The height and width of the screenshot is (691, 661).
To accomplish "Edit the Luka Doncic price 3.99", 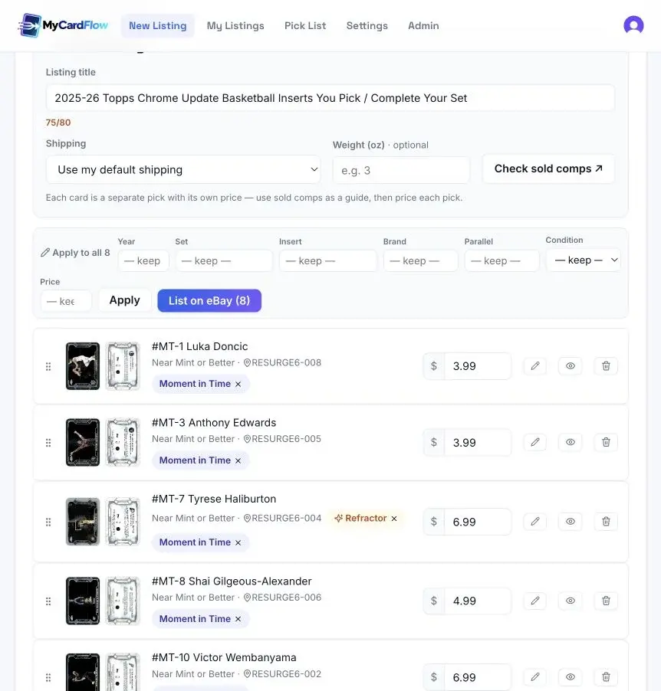I will point(478,366).
